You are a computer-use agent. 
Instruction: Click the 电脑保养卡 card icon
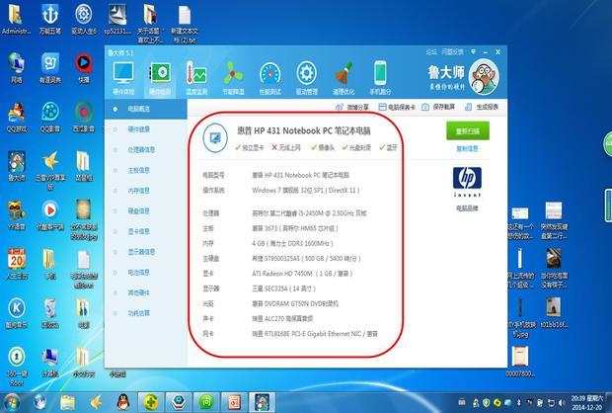pos(382,107)
